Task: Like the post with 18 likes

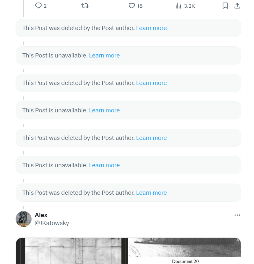Action: (x=132, y=6)
